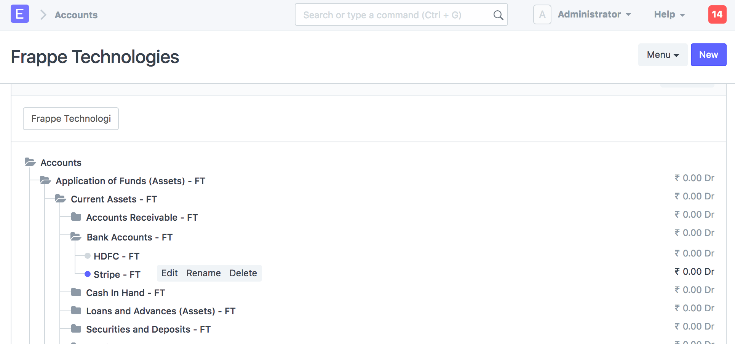
Task: Click the ERPNext E logo icon
Action: click(20, 14)
